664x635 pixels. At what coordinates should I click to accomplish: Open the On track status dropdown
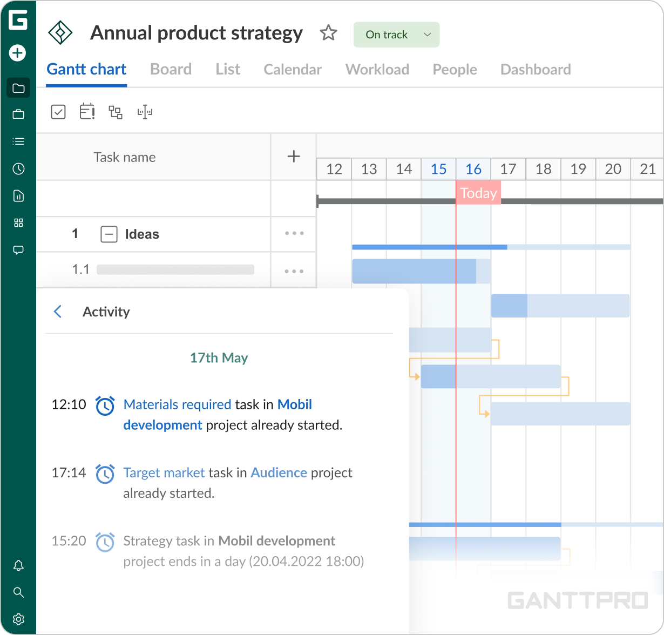(397, 35)
